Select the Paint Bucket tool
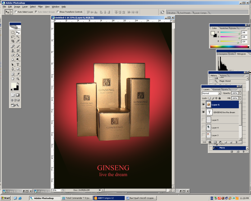 coord(18,55)
